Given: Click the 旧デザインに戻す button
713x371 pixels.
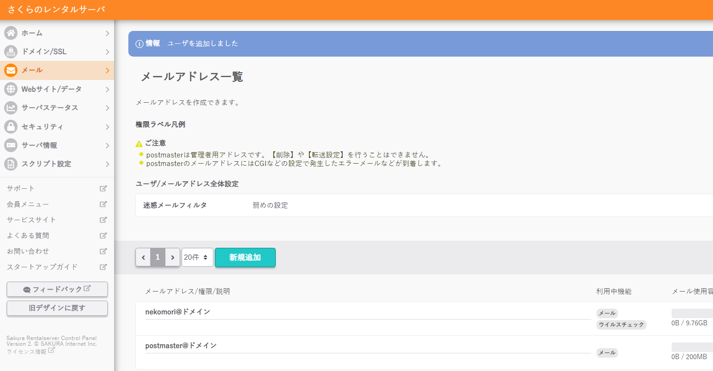Looking at the screenshot, I should (x=57, y=308).
